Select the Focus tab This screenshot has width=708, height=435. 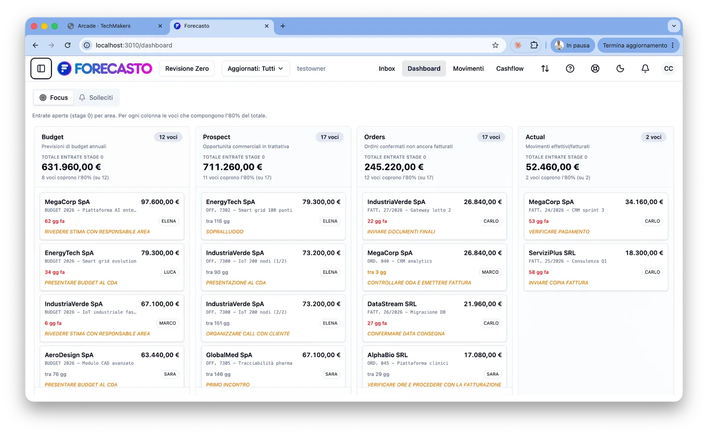coord(54,98)
